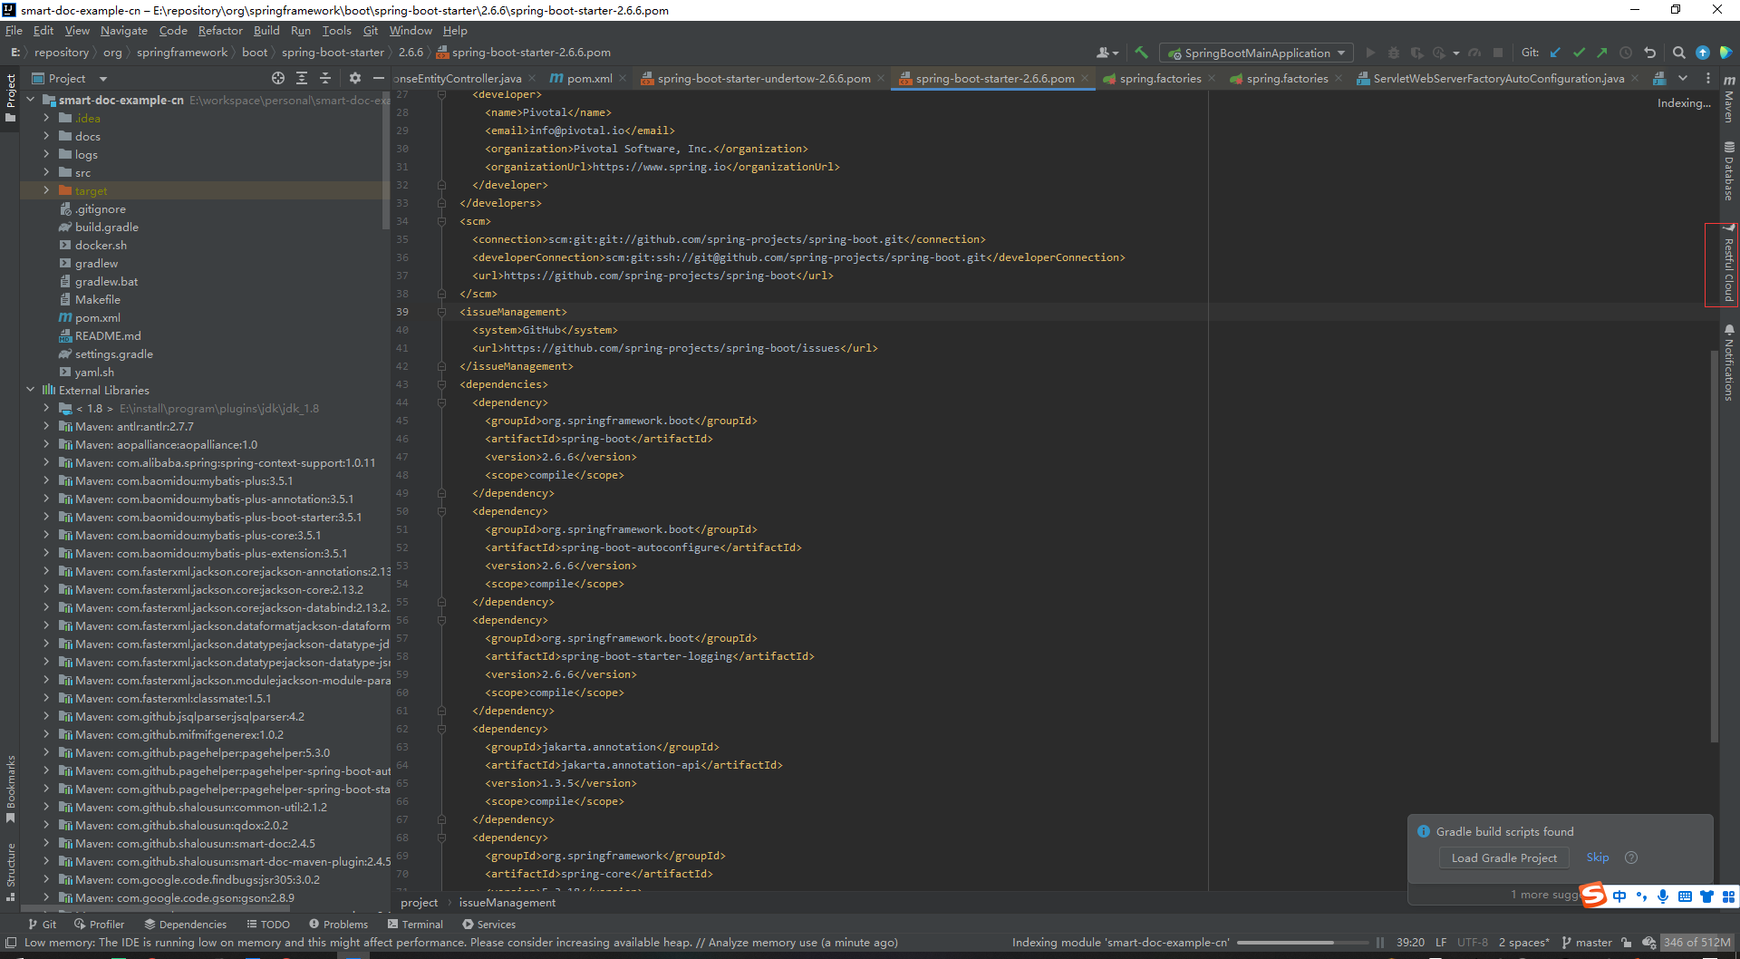This screenshot has width=1740, height=959.
Task: Click 39:20 caret position in status bar
Action: (x=1410, y=943)
